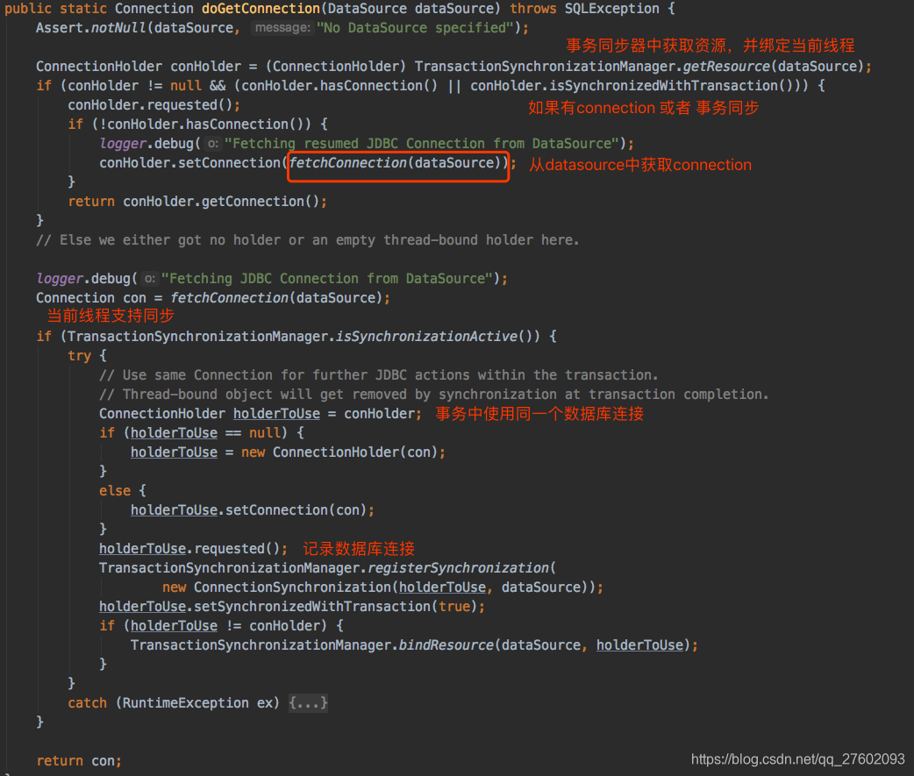Click SQLException in the throws clause
This screenshot has width=914, height=776.
(611, 9)
